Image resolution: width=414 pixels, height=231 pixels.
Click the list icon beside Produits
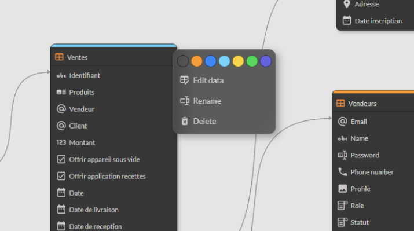61,92
